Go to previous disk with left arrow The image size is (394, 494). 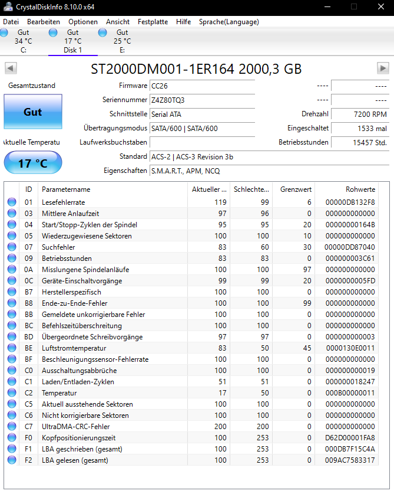tap(11, 68)
